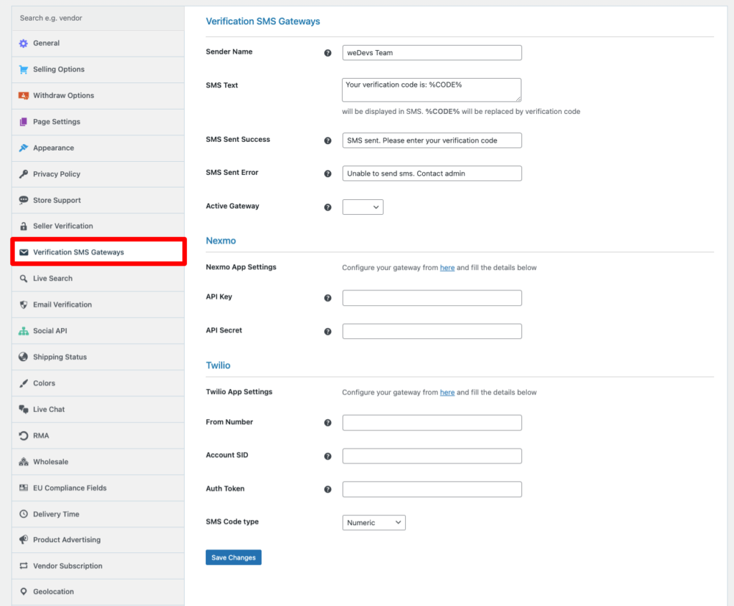This screenshot has height=606, width=734.
Task: Click the Save Changes button
Action: 234,557
